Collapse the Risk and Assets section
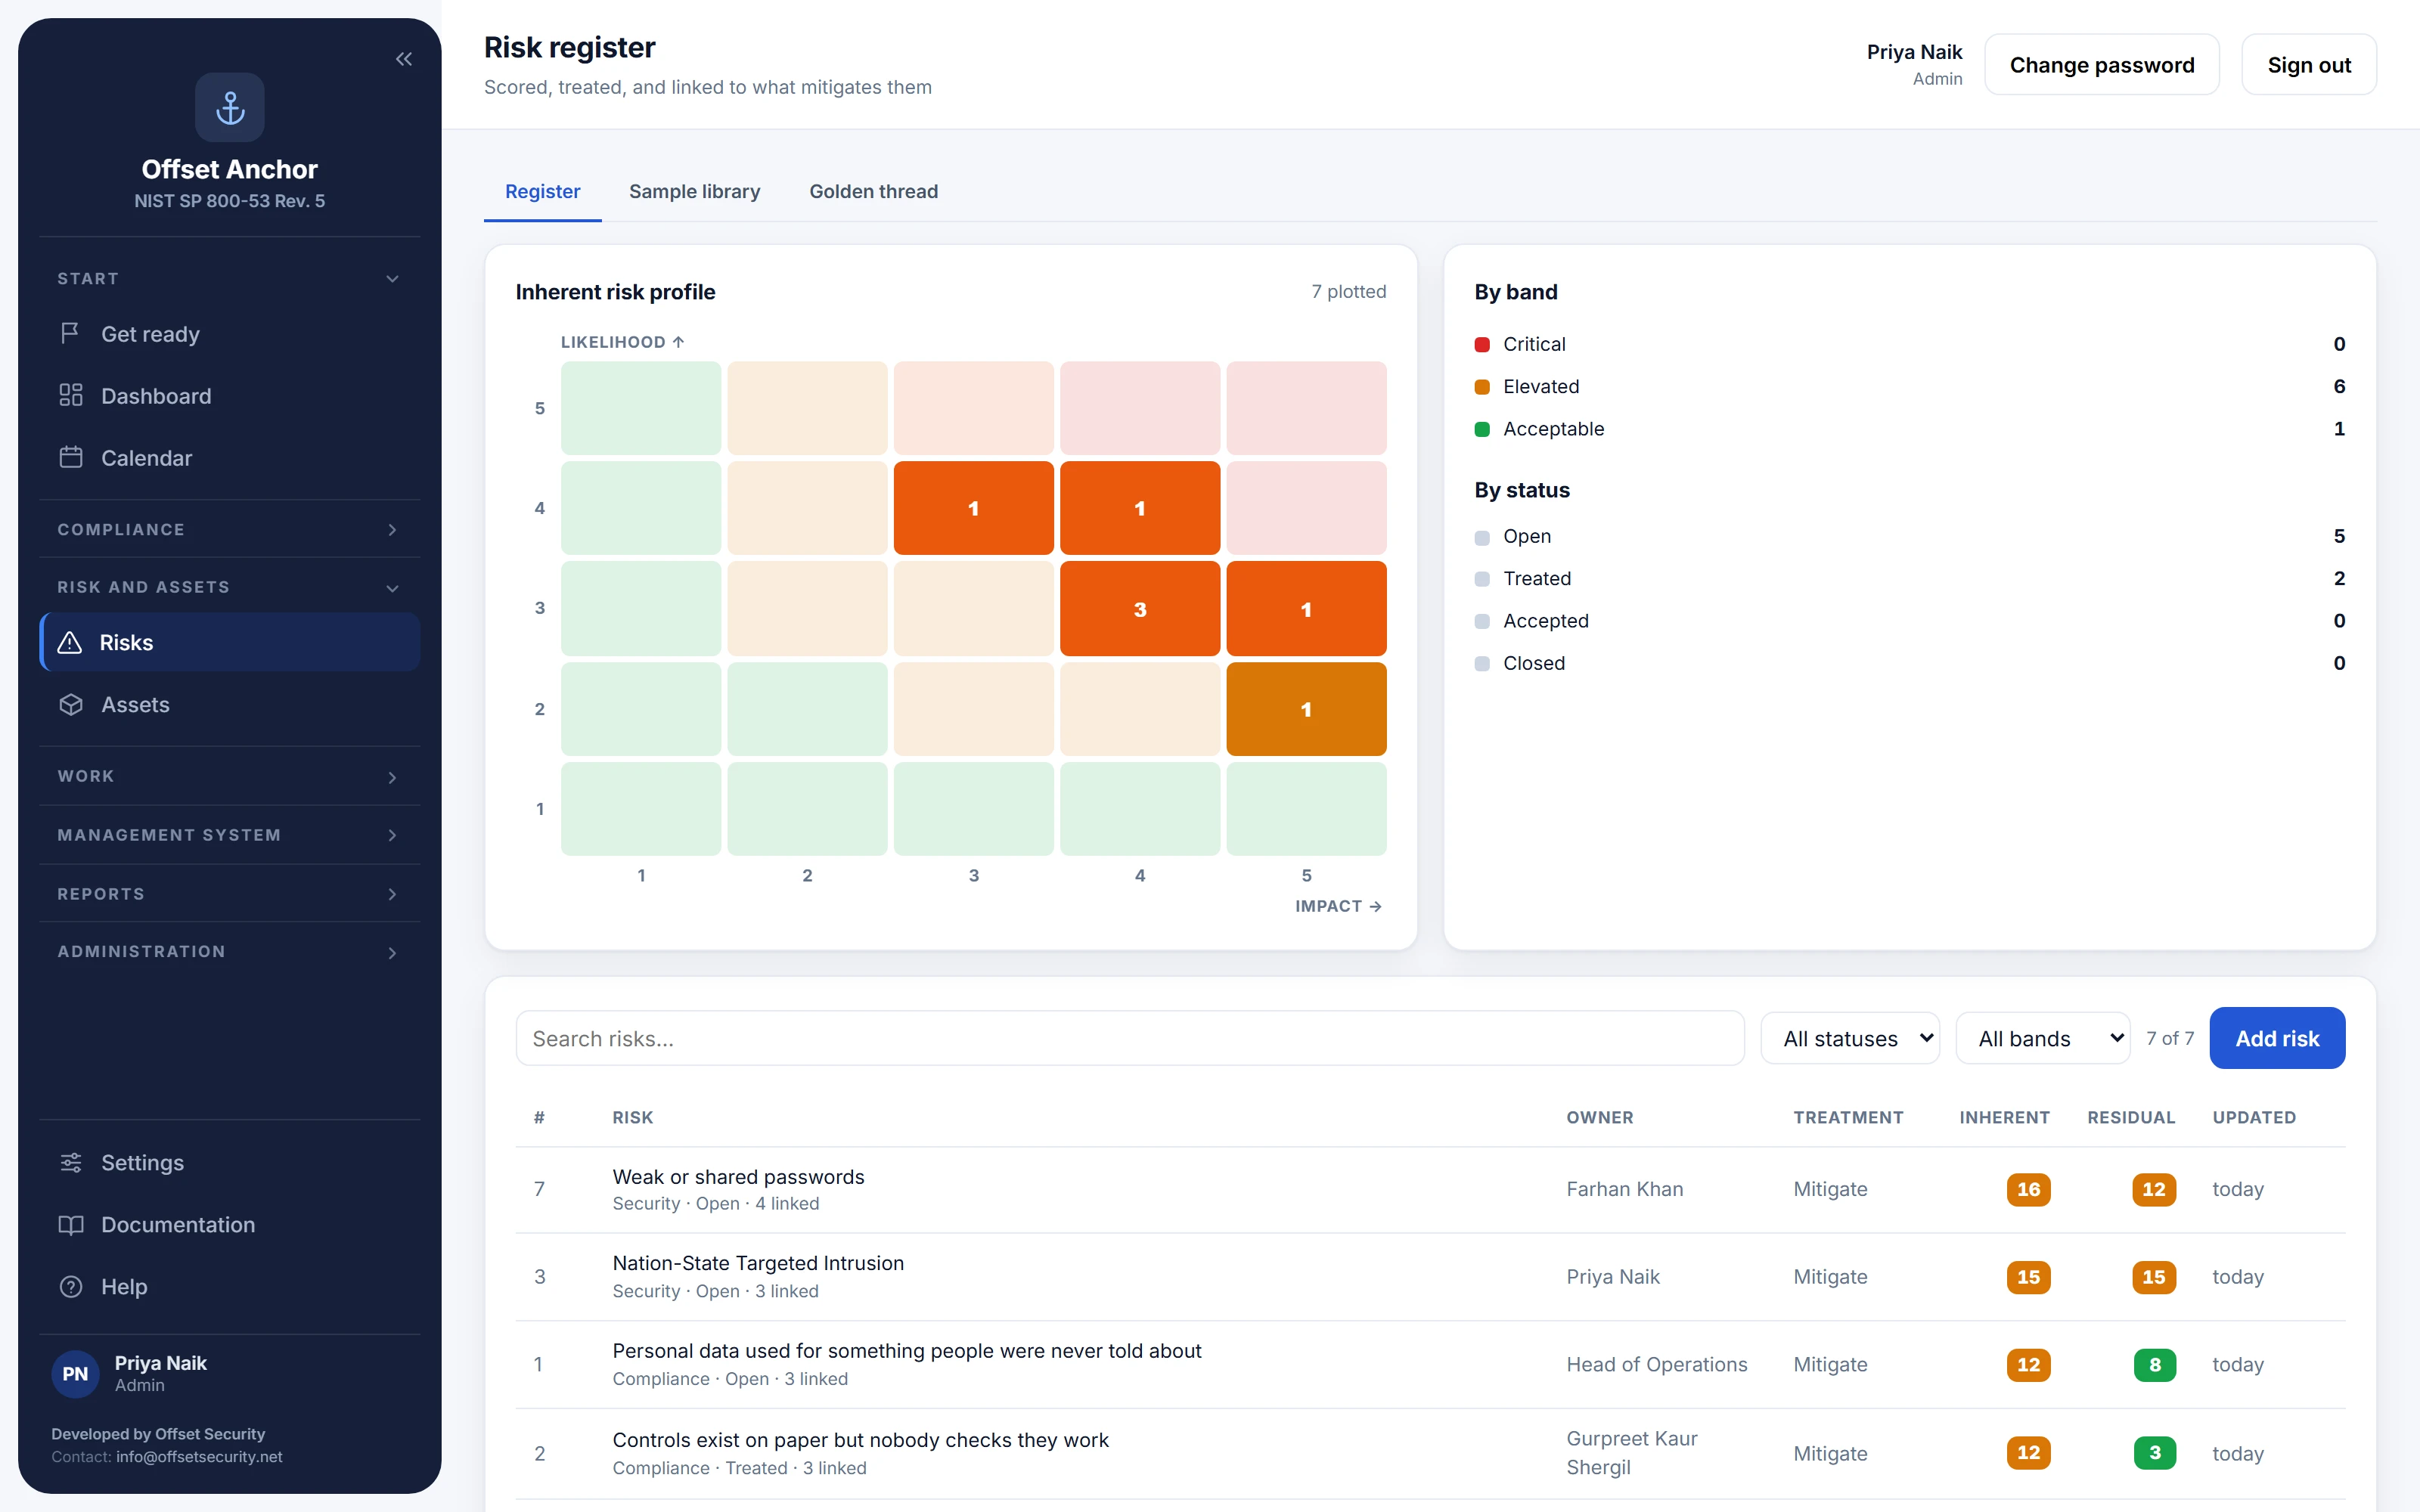Image resolution: width=2420 pixels, height=1512 pixels. tap(229, 587)
